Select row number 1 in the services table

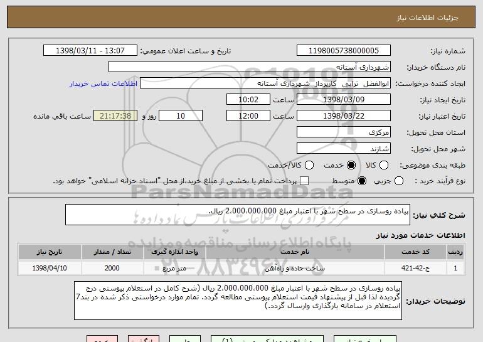pos(455,269)
